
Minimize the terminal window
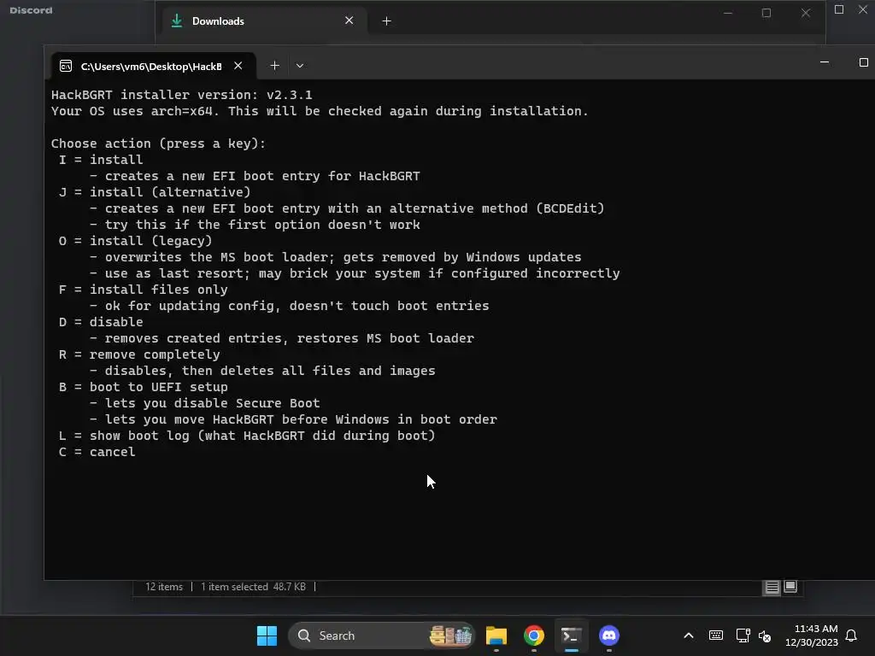pos(825,62)
